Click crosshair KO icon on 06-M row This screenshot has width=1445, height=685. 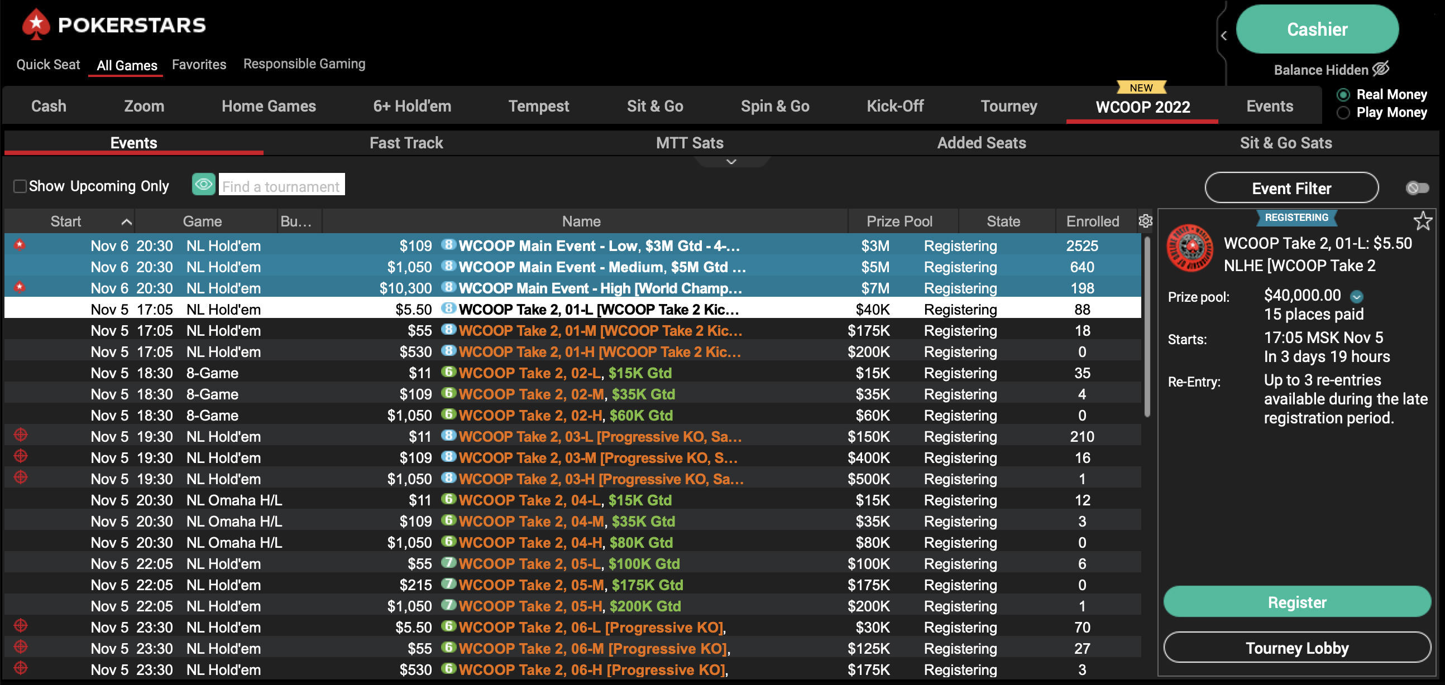(21, 647)
